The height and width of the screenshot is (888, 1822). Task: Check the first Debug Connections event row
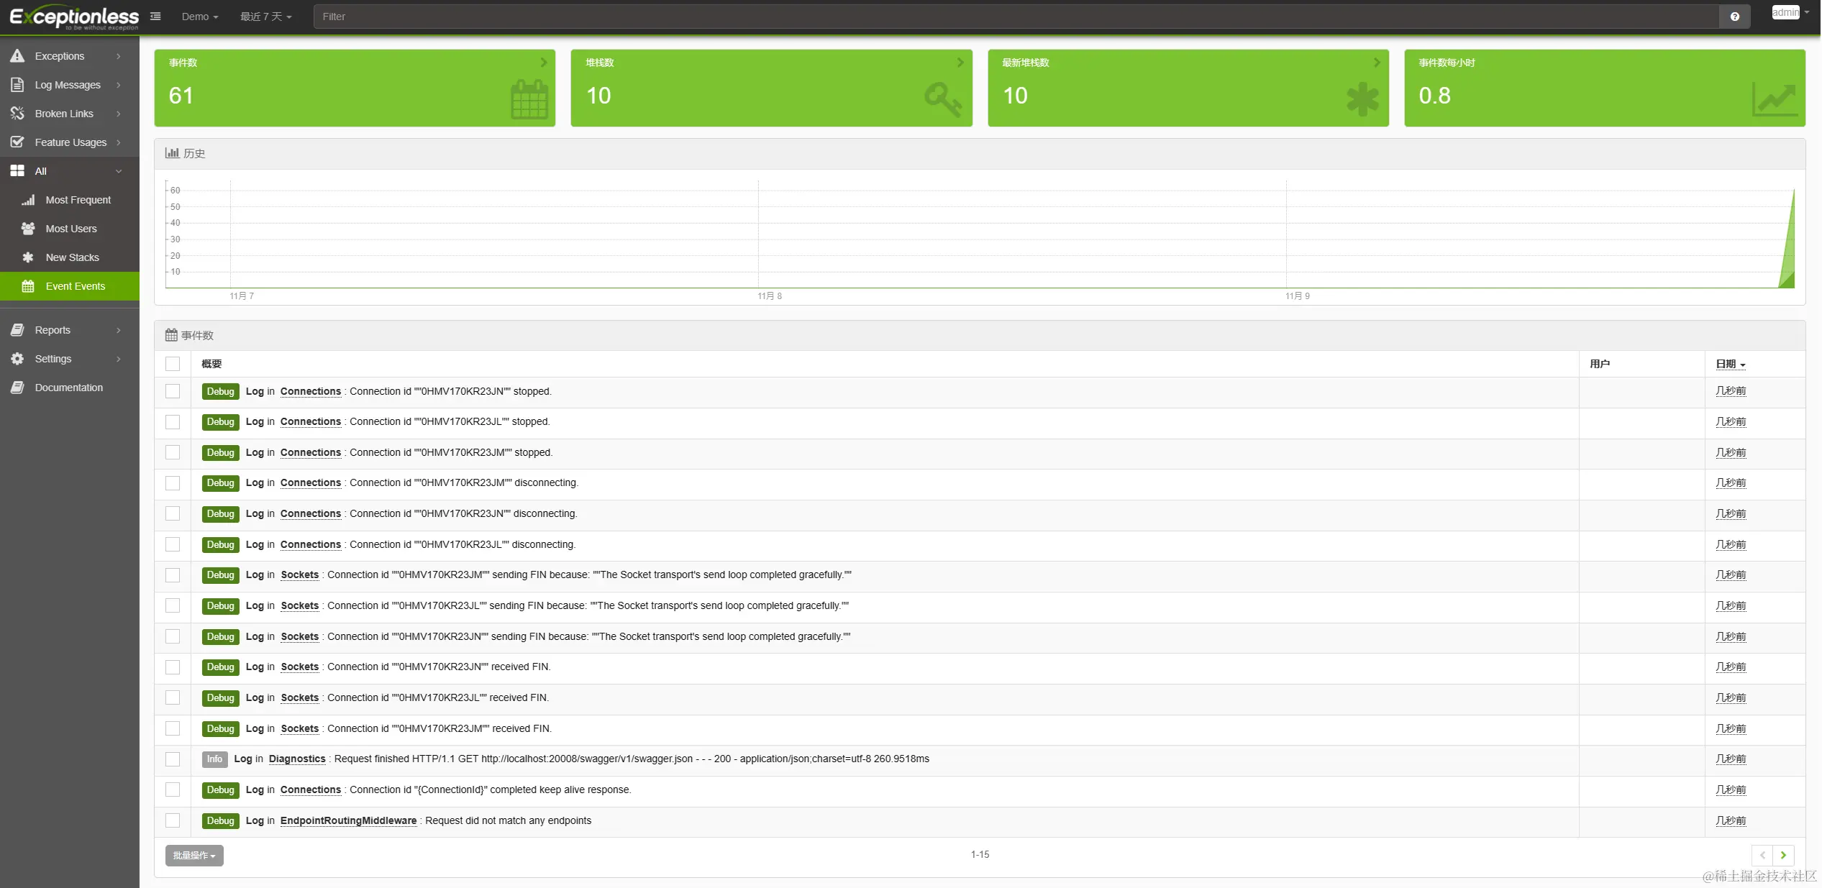(x=173, y=391)
